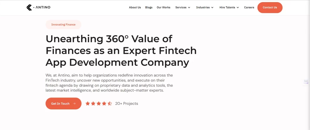Go to the Blogs page
The width and height of the screenshot is (310, 130).
(149, 8)
